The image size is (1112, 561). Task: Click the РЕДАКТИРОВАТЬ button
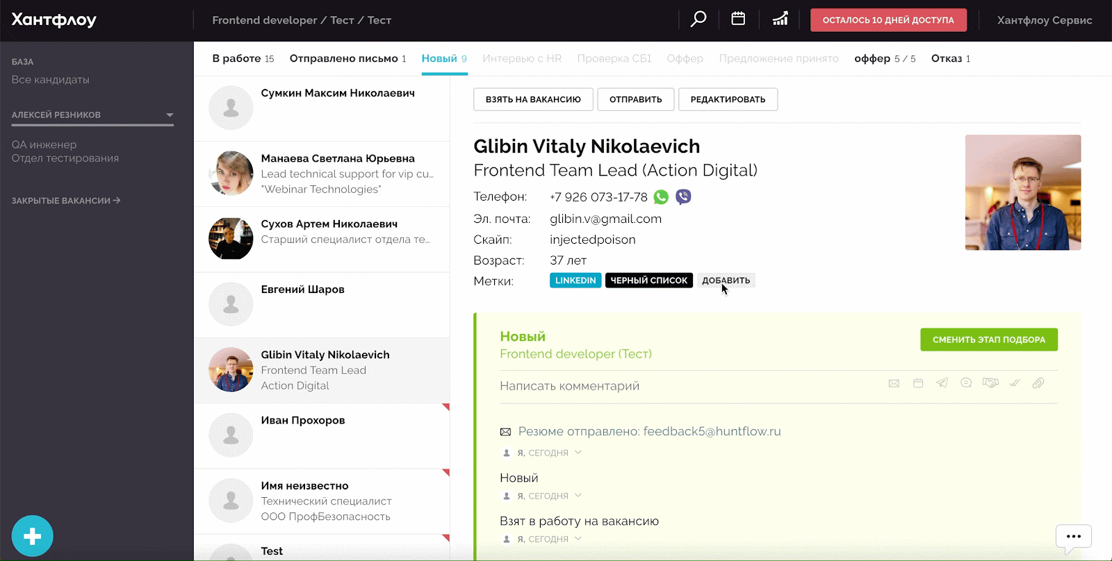pyautogui.click(x=728, y=99)
